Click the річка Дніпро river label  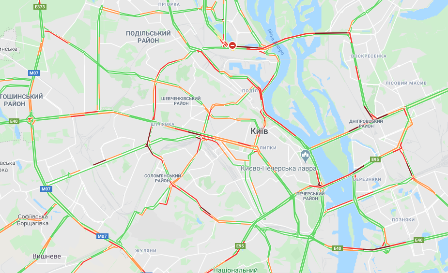tap(276, 42)
